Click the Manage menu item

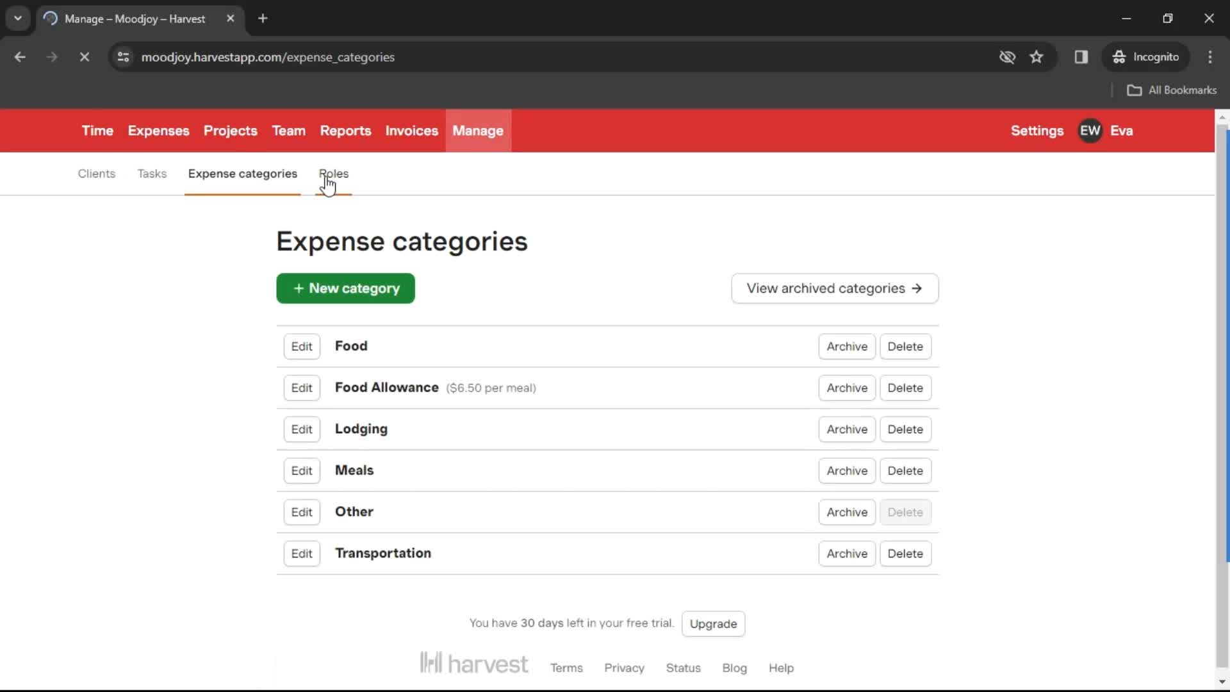478,131
